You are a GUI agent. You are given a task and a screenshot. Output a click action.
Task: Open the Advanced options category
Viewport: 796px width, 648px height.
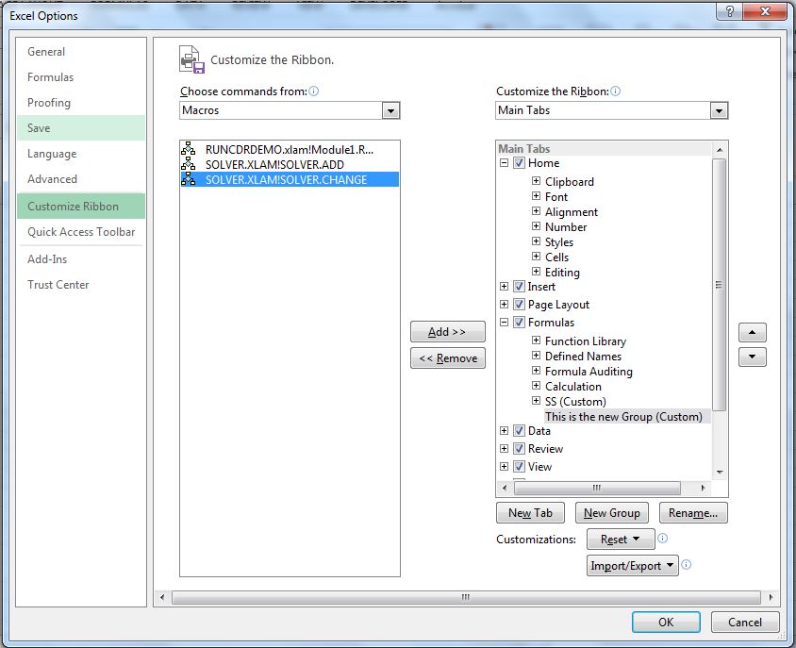pyautogui.click(x=81, y=179)
